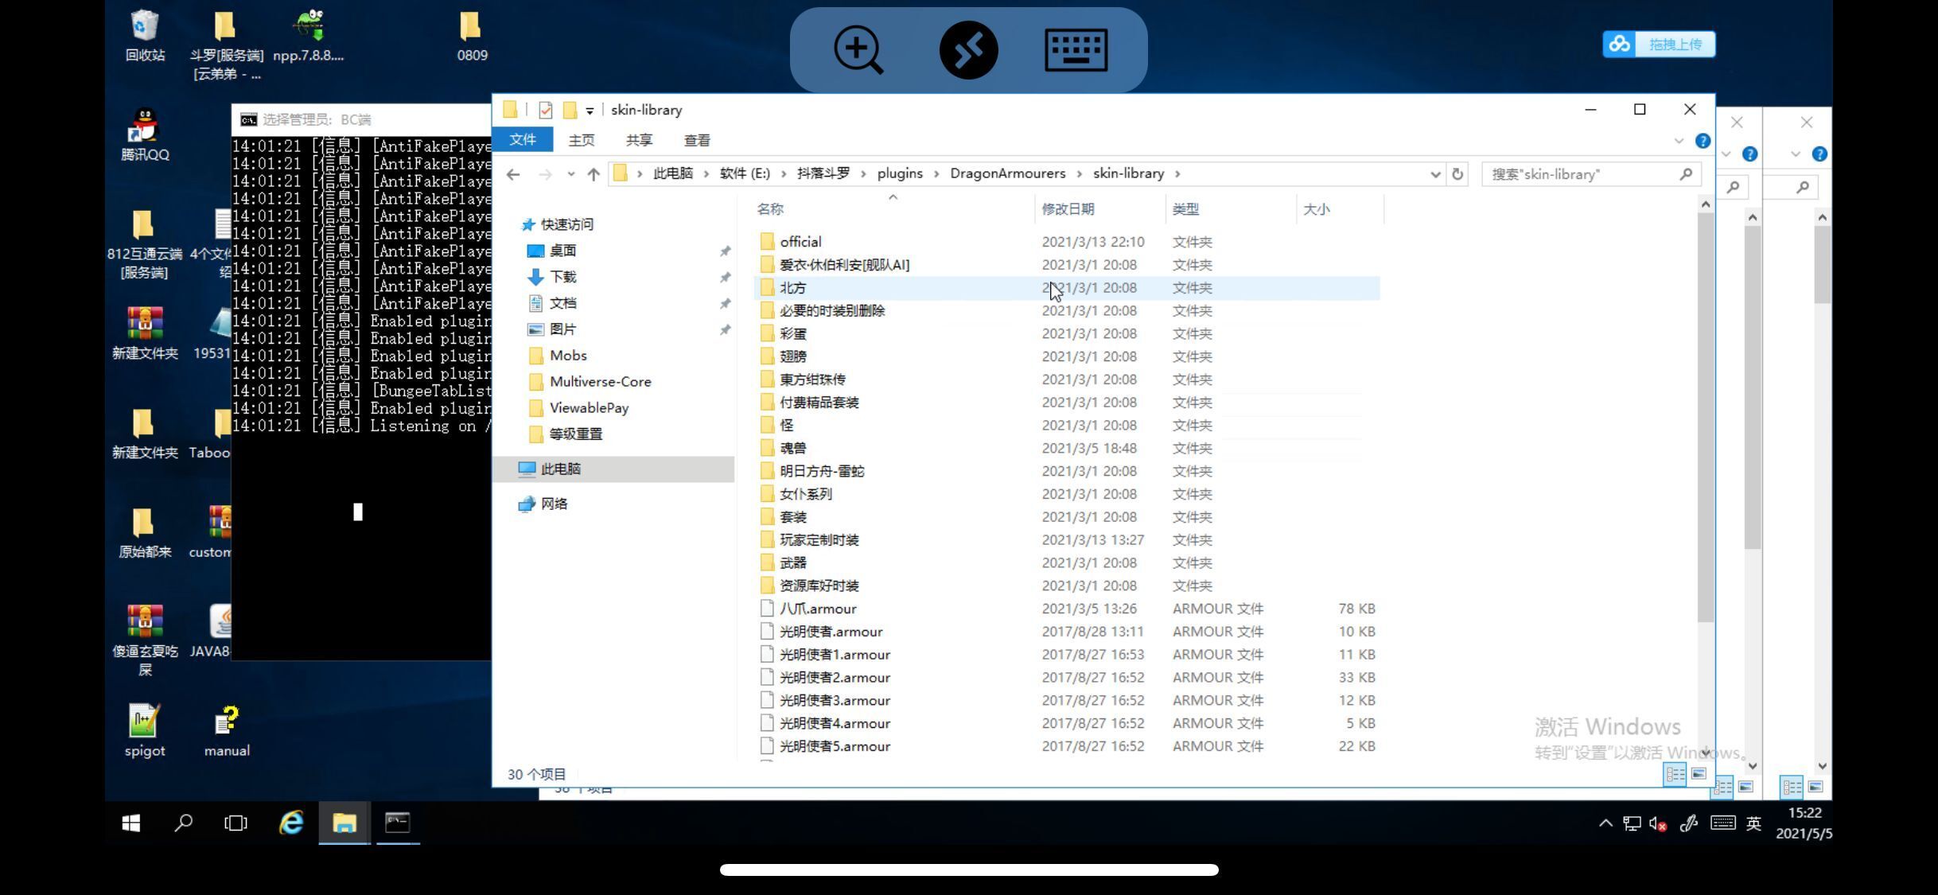Screen dimensions: 1938x895
Task: Open the 主页 ribbon tab
Action: coord(582,140)
